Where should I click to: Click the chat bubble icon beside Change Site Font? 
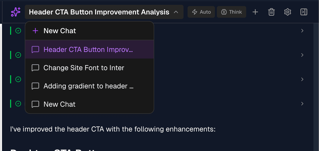(35, 68)
